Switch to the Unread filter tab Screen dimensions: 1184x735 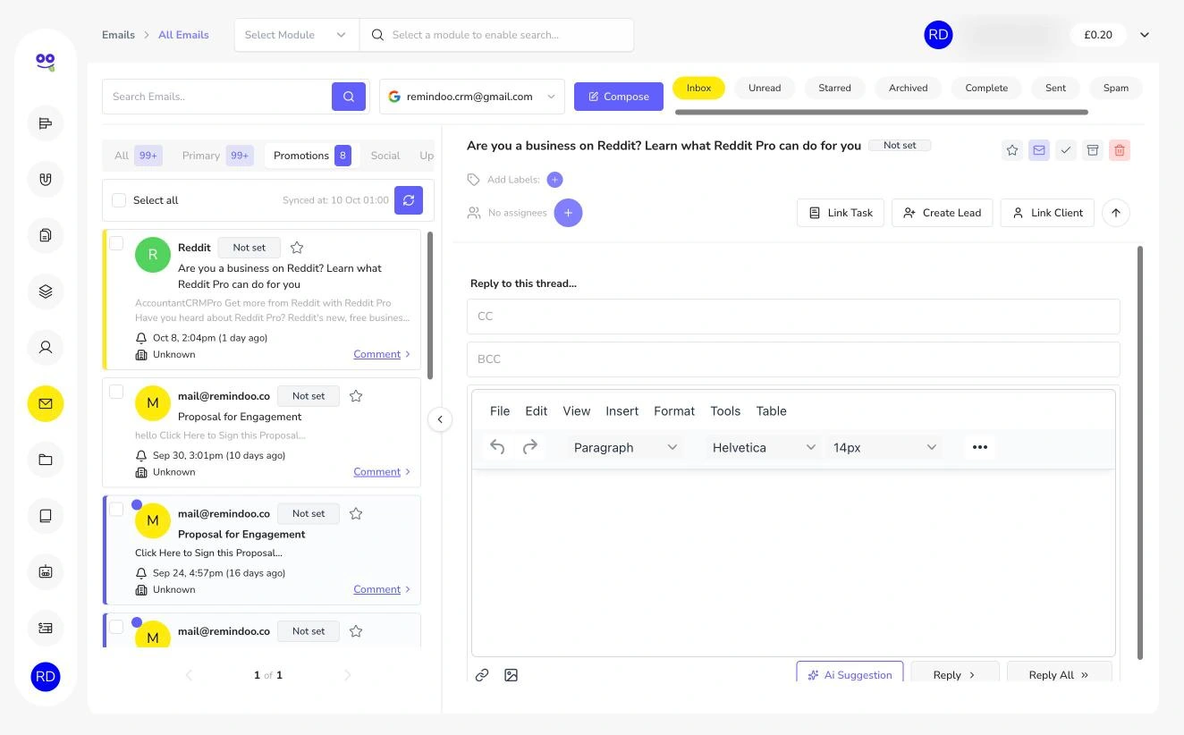tap(765, 88)
